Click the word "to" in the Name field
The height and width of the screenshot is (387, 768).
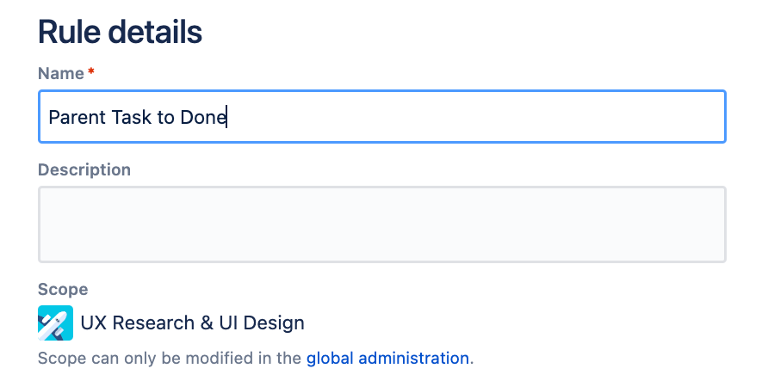pyautogui.click(x=165, y=117)
